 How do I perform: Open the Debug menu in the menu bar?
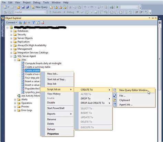click(x=37, y=2)
